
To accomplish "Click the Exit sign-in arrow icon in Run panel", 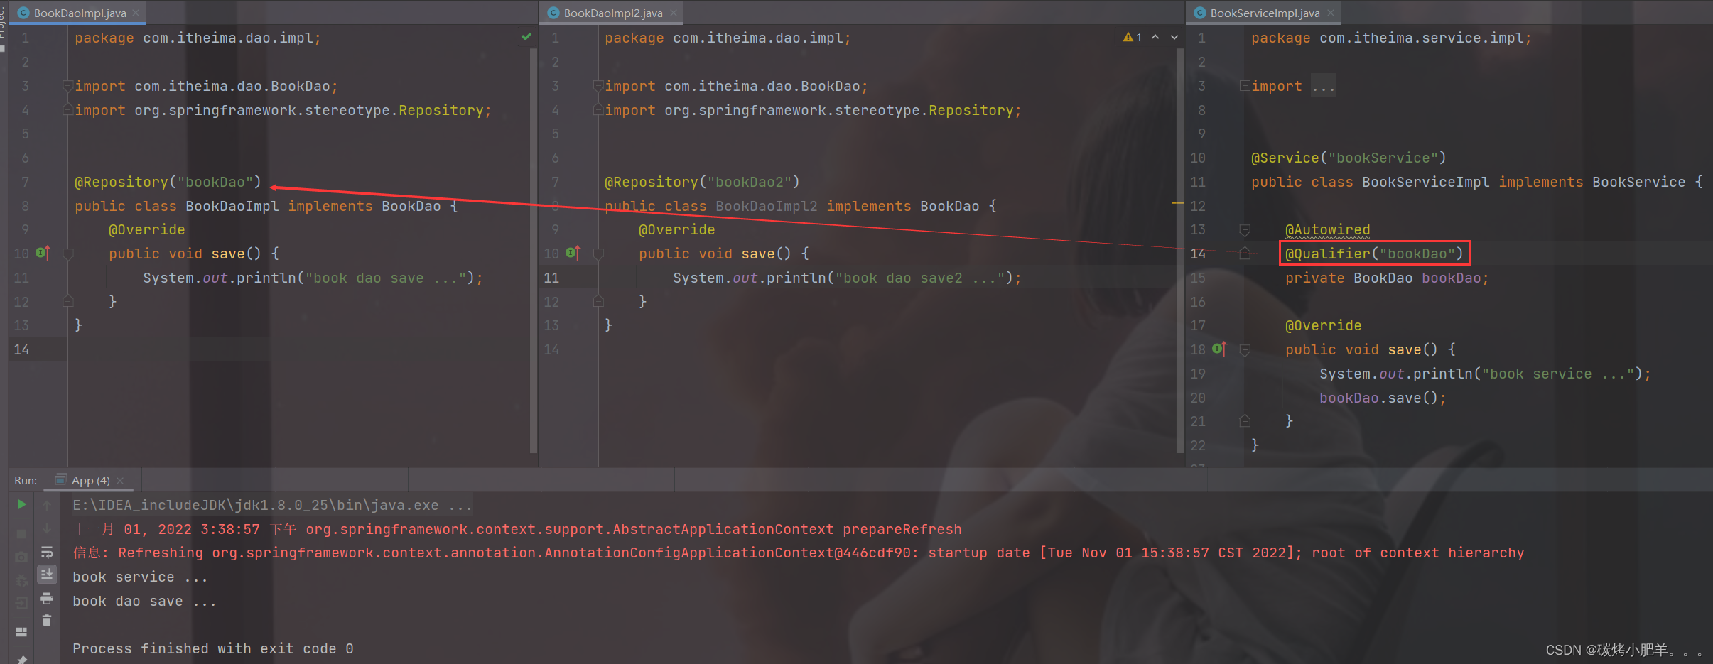I will 21,603.
